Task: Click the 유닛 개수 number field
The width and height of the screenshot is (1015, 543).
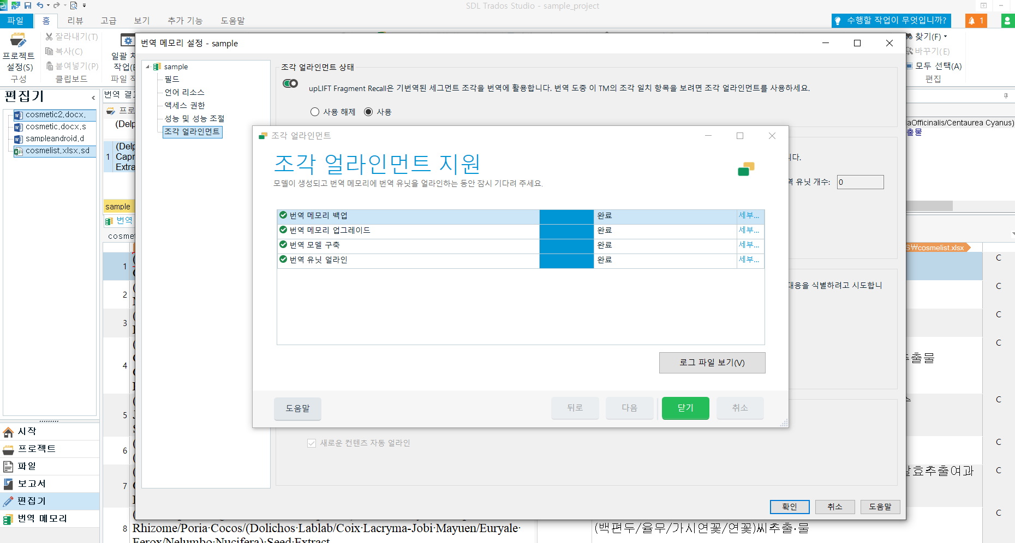Action: pyautogui.click(x=860, y=182)
